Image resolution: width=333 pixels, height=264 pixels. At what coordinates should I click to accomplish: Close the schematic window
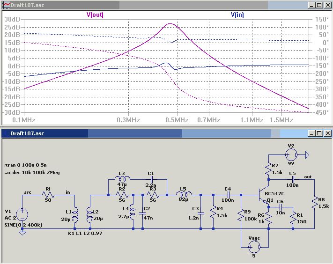(327, 133)
